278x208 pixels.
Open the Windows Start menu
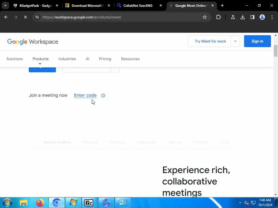click(7, 203)
